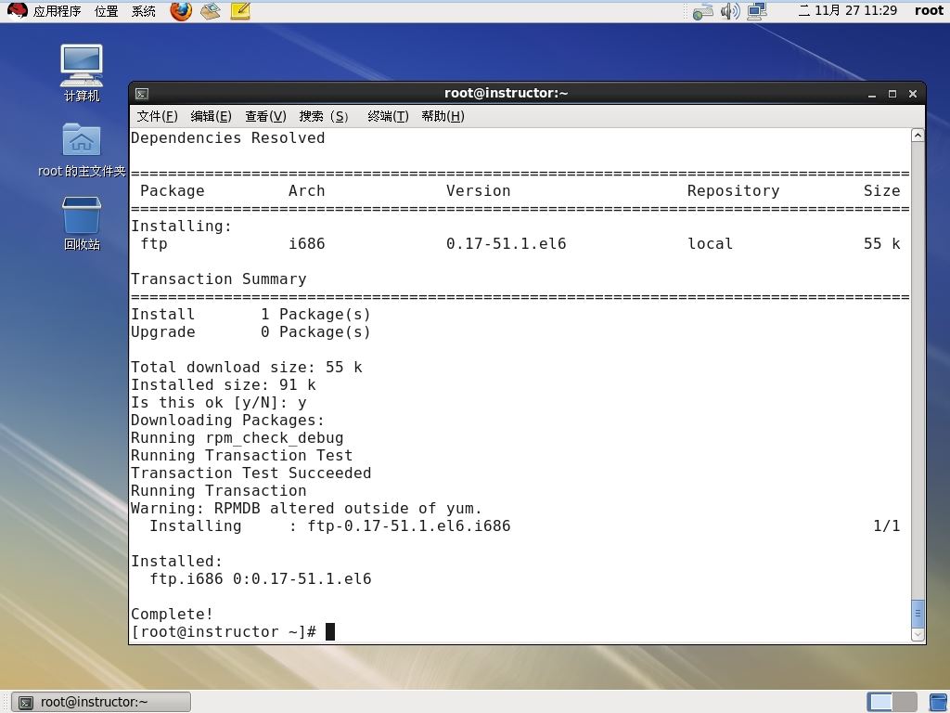Click the network connection tray icon
Screen dimensions: 950x713
click(757, 11)
